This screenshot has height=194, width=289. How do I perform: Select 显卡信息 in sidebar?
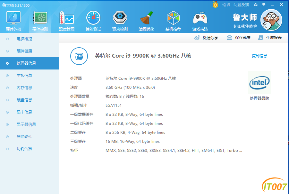[x=30, y=112]
